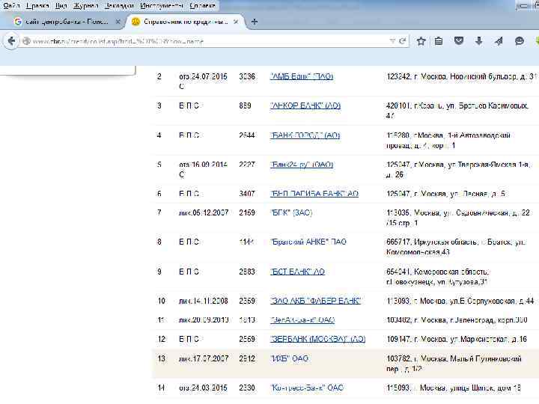Open the "ЗЕРБАНК (МОСКВА)" (АО) link
Viewport: 539px width, 404px height.
point(318,339)
